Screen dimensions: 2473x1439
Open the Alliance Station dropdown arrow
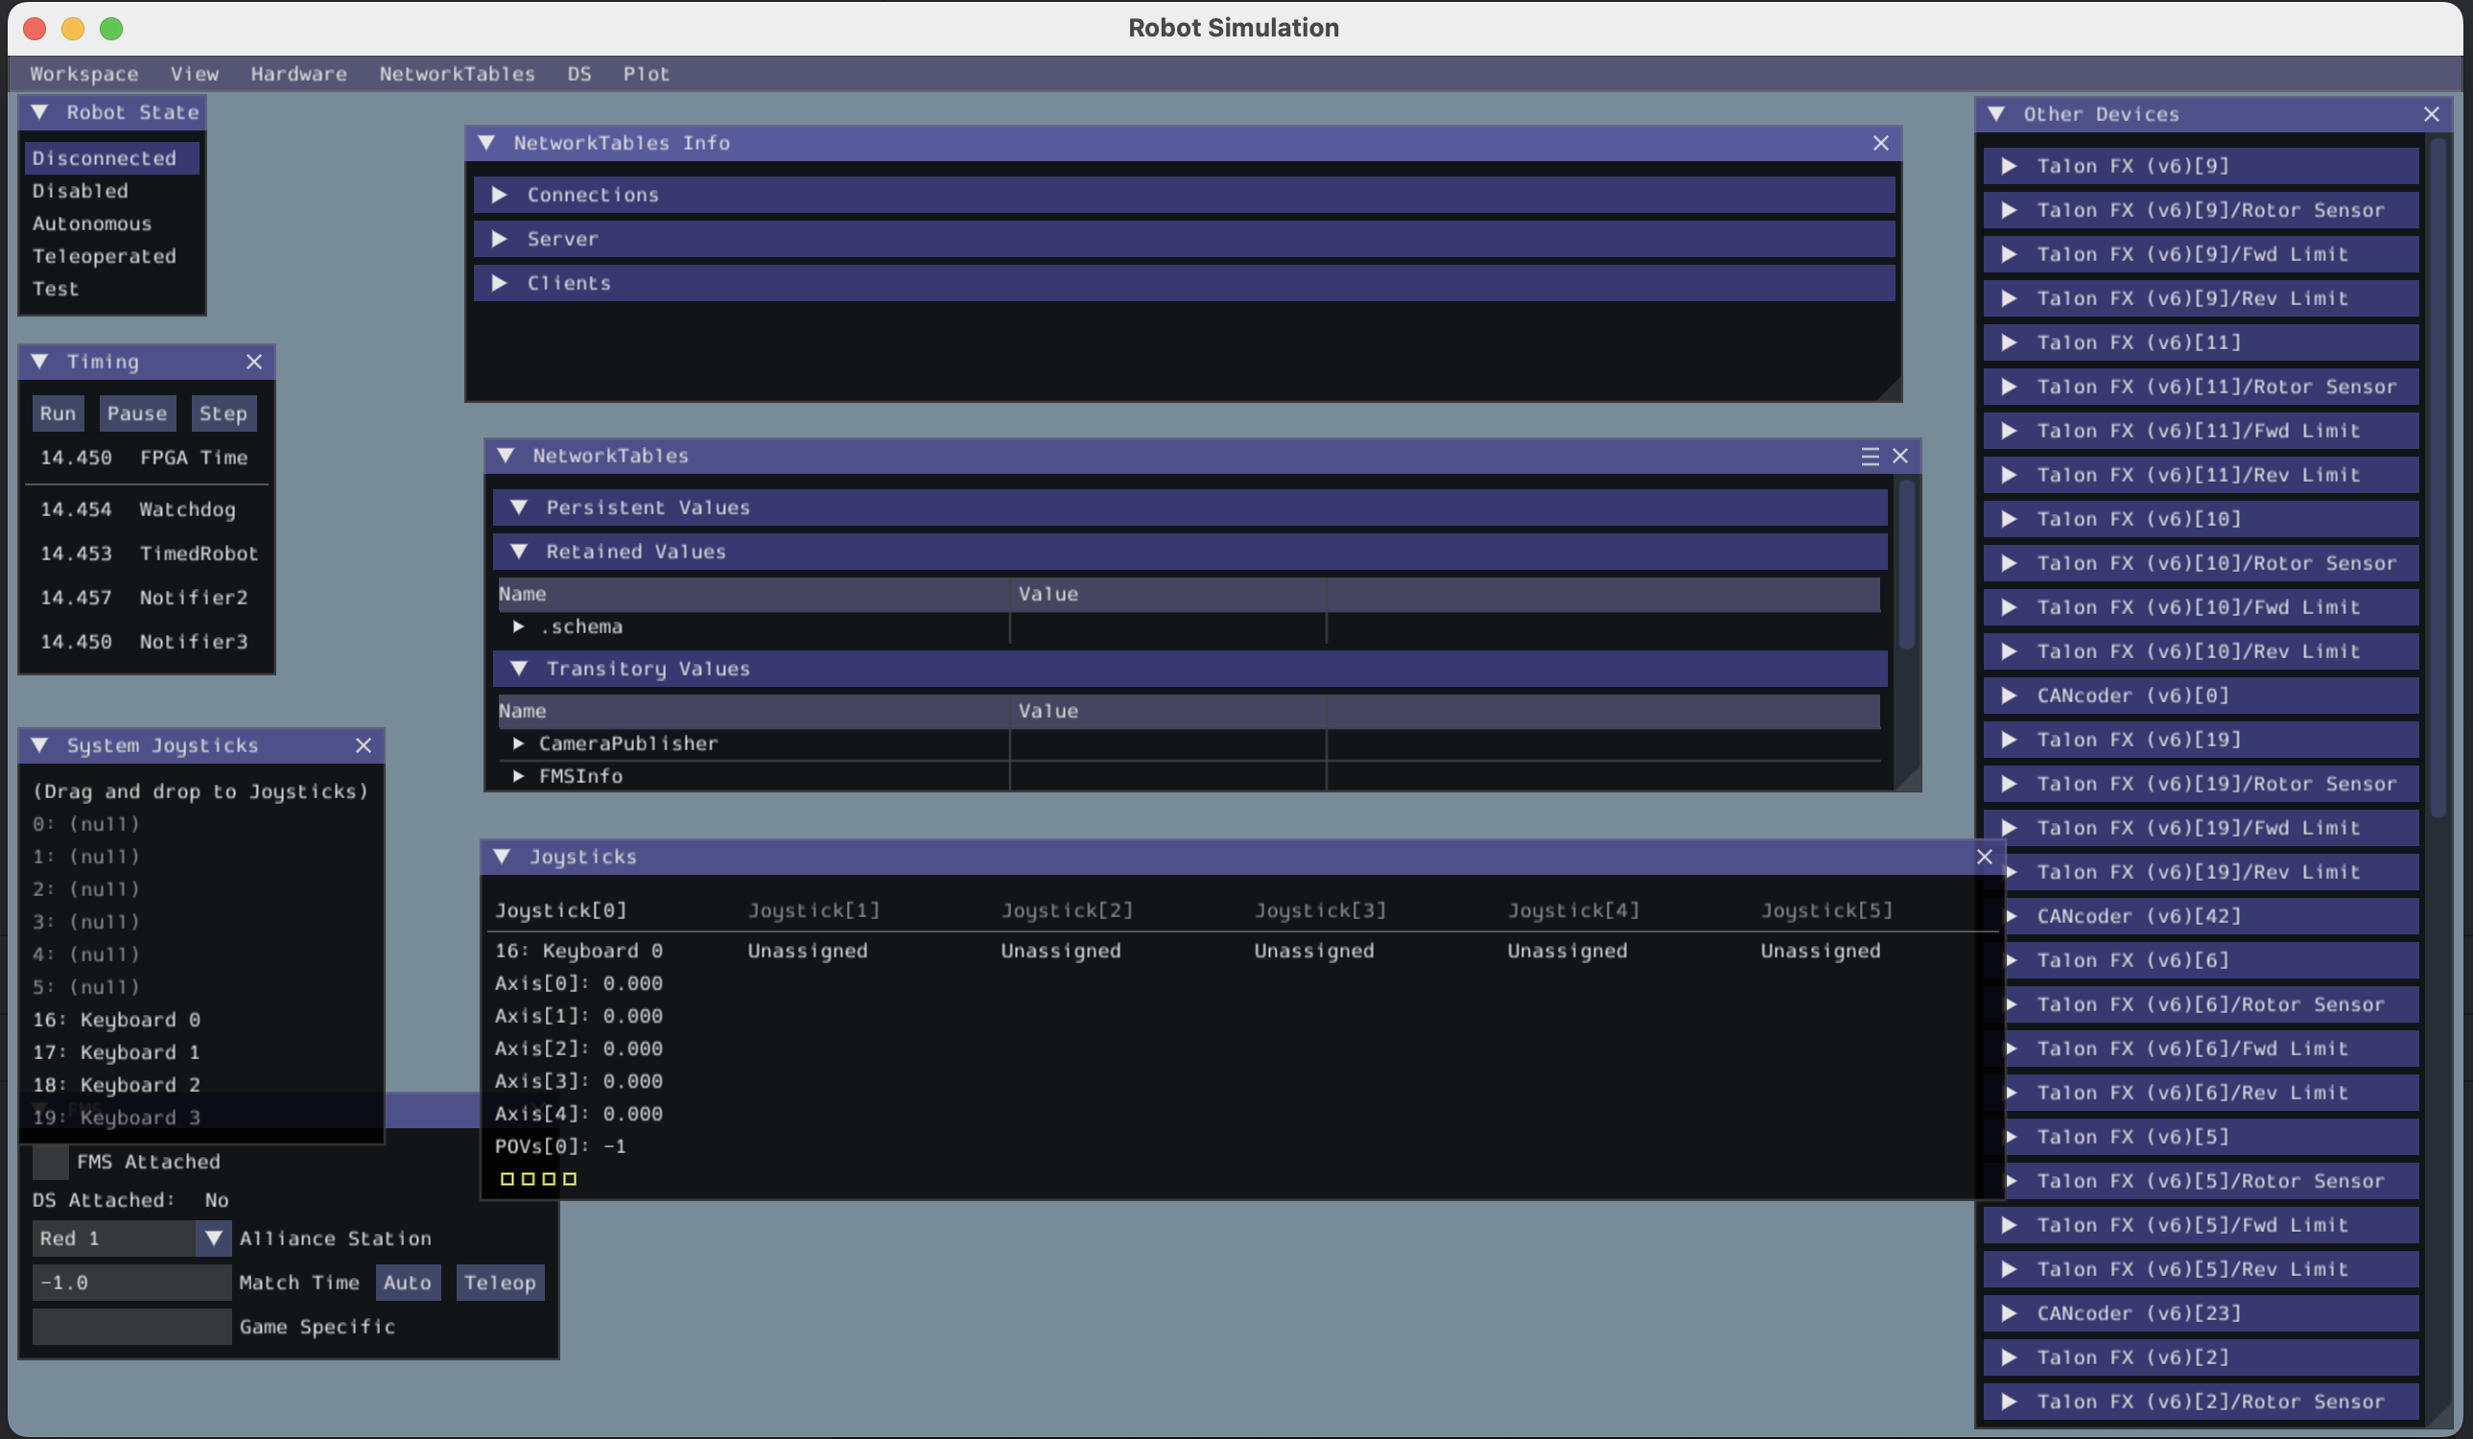click(x=213, y=1238)
